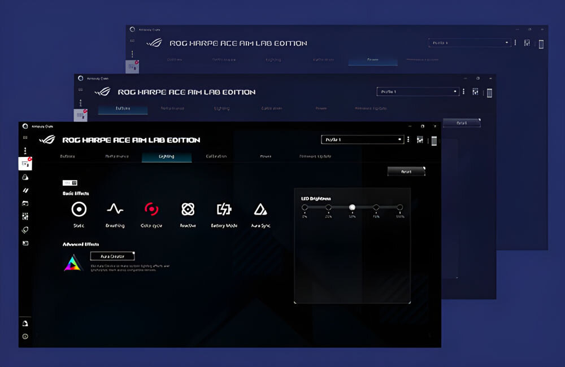Open the device icon in middle window sidebar
Image resolution: width=565 pixels, height=367 pixels.
[x=81, y=115]
